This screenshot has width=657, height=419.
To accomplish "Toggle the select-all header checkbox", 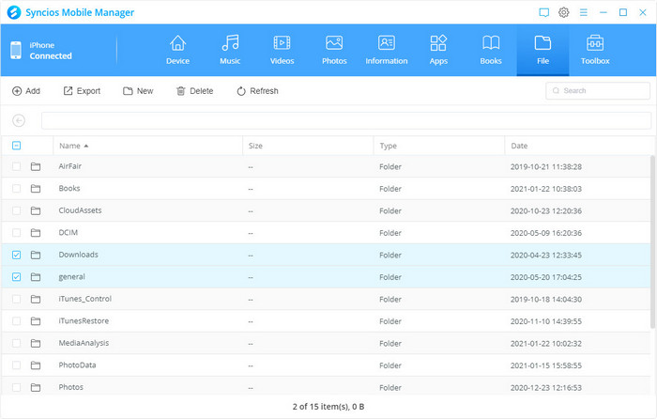I will click(x=17, y=146).
